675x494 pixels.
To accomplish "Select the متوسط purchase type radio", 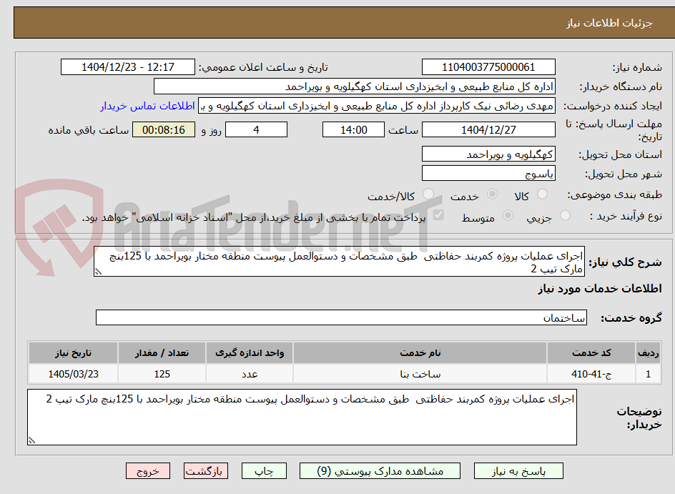I will 508,215.
